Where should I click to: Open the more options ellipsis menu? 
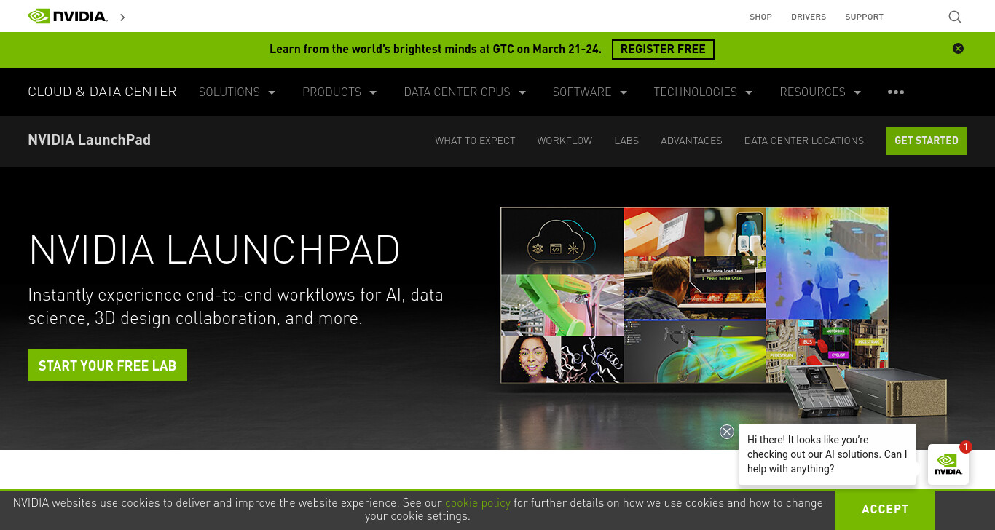(x=896, y=92)
